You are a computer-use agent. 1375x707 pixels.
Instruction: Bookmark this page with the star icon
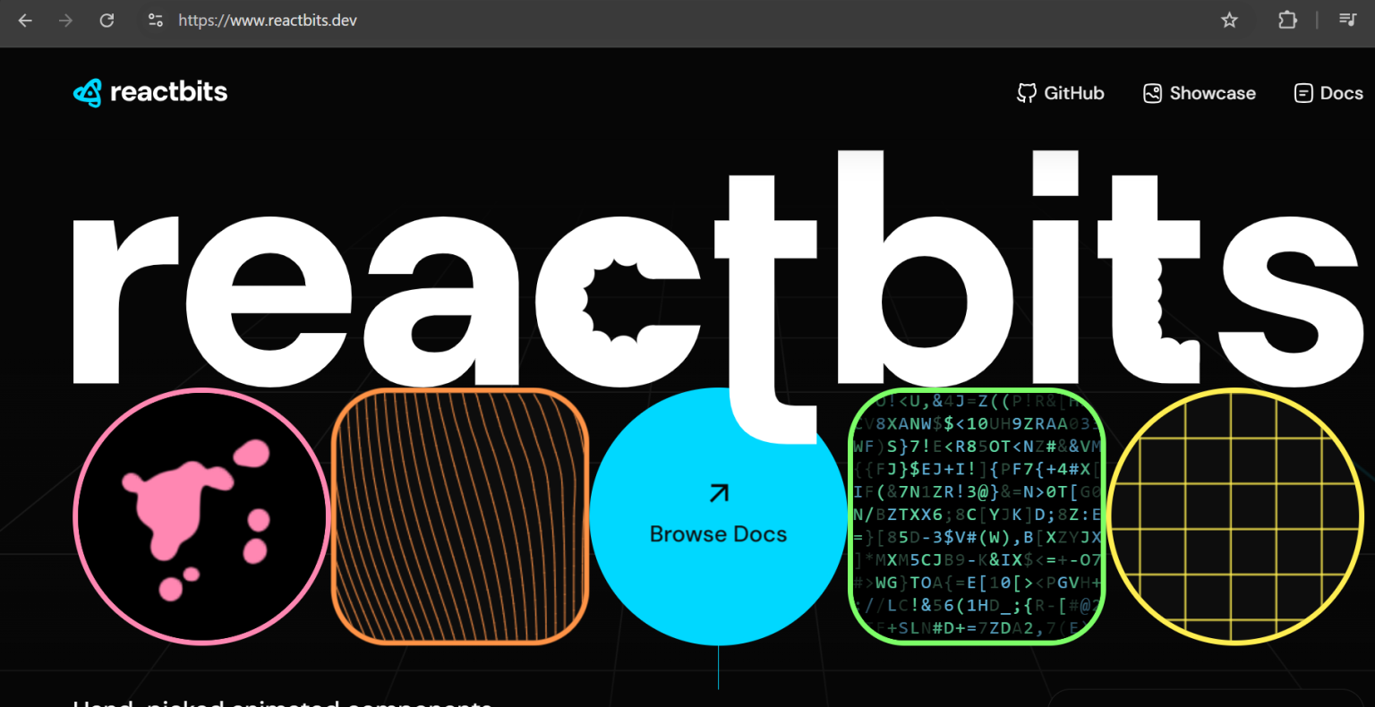point(1230,20)
